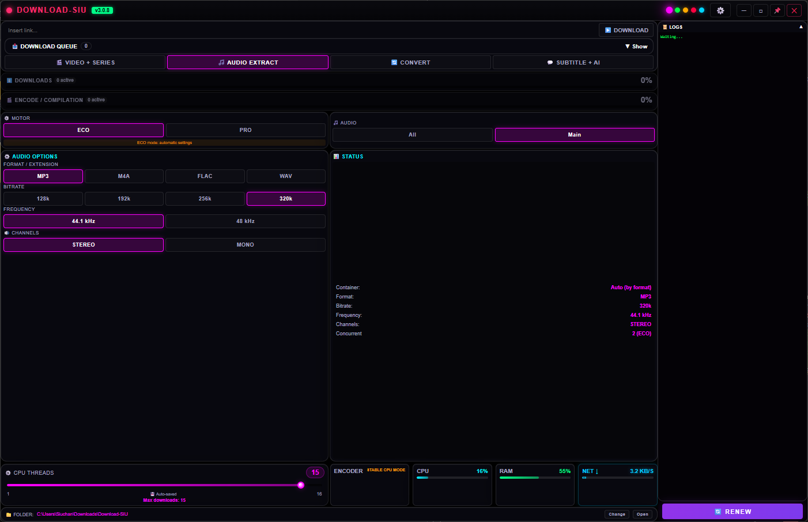Click the LOGS scroll icon

point(665,27)
